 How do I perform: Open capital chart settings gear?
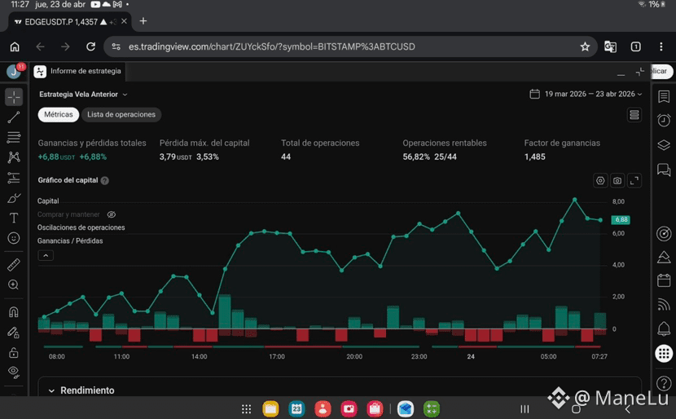[x=600, y=181]
